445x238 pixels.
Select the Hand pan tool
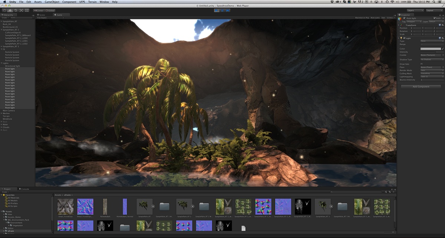[x=4, y=10]
